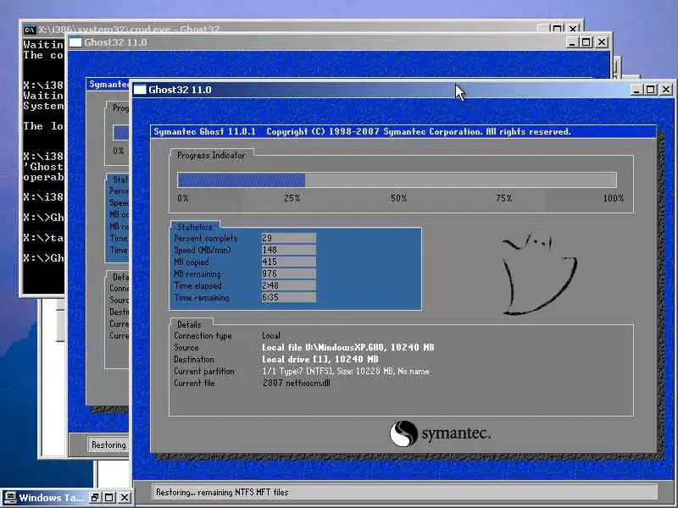This screenshot has width=678, height=508.
Task: Close the front Ghost32 11.0 window
Action: (666, 90)
